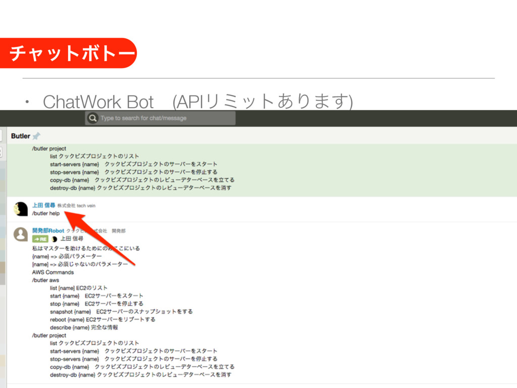Click the search magnifier icon
This screenshot has height=388, width=517.
(x=93, y=118)
